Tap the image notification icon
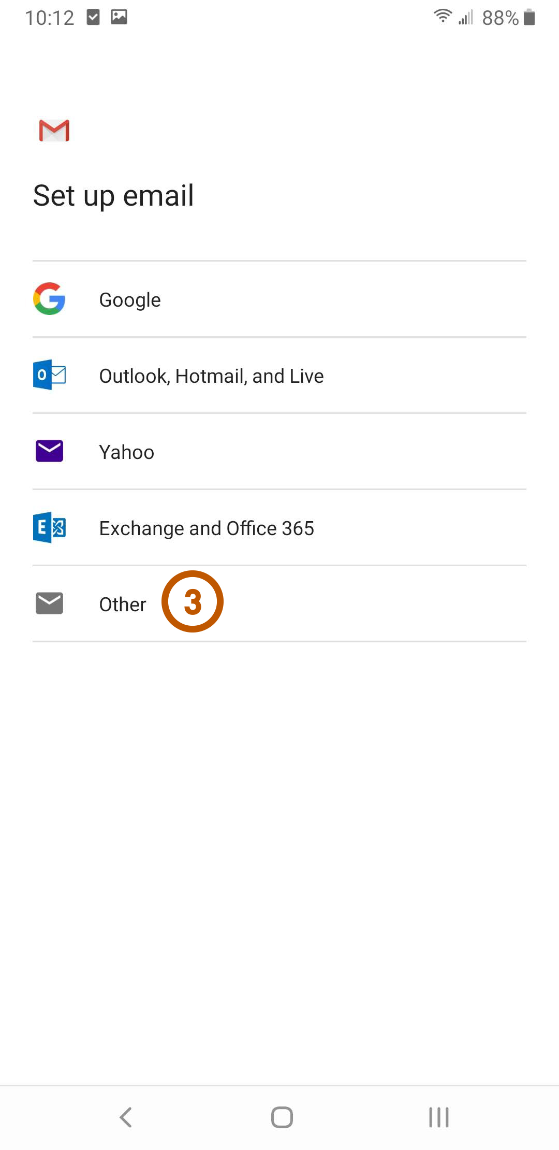 pos(119,17)
